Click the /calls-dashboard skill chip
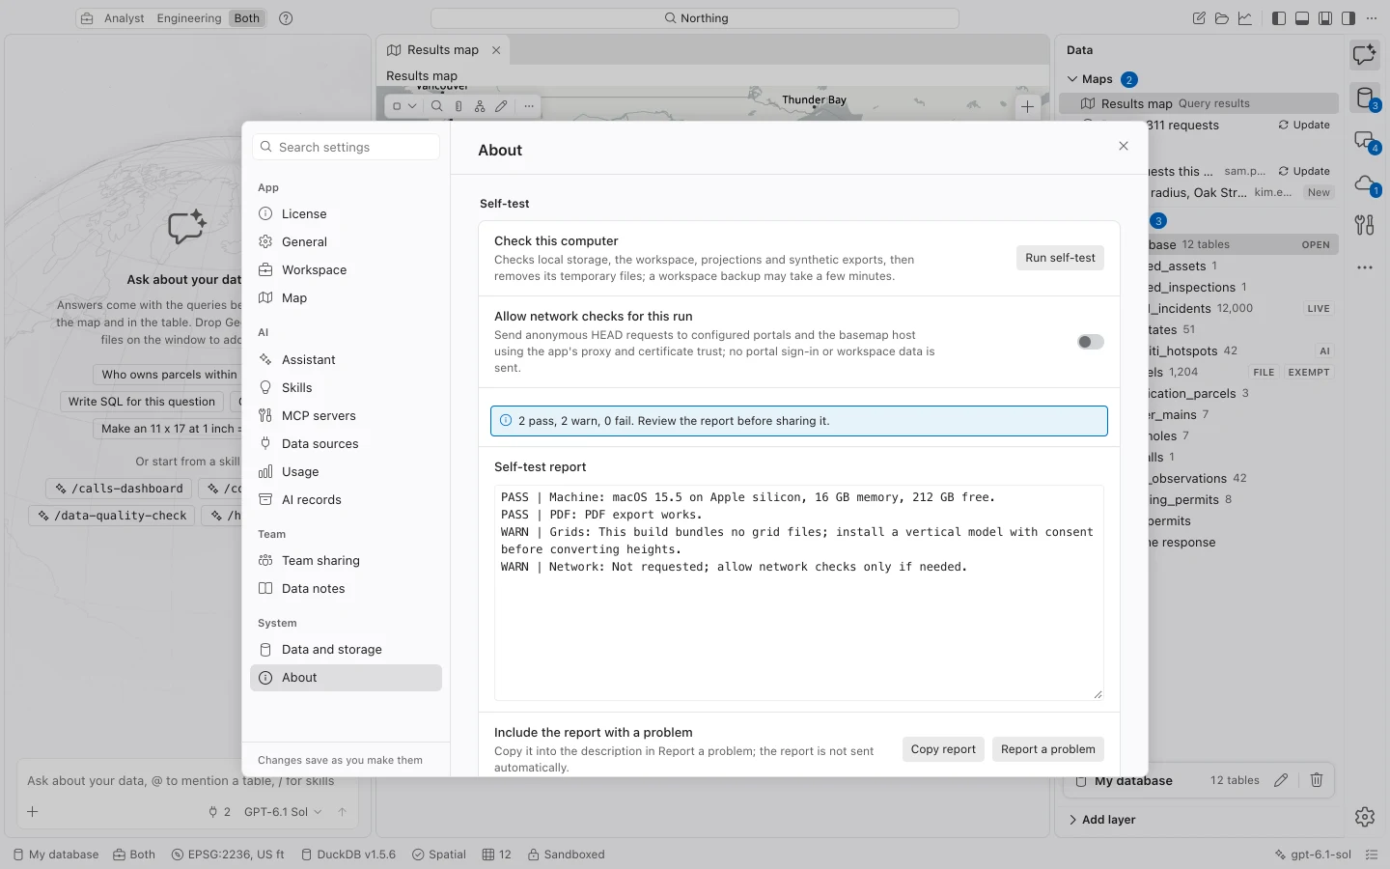Screen dimensions: 1390x869 119,489
